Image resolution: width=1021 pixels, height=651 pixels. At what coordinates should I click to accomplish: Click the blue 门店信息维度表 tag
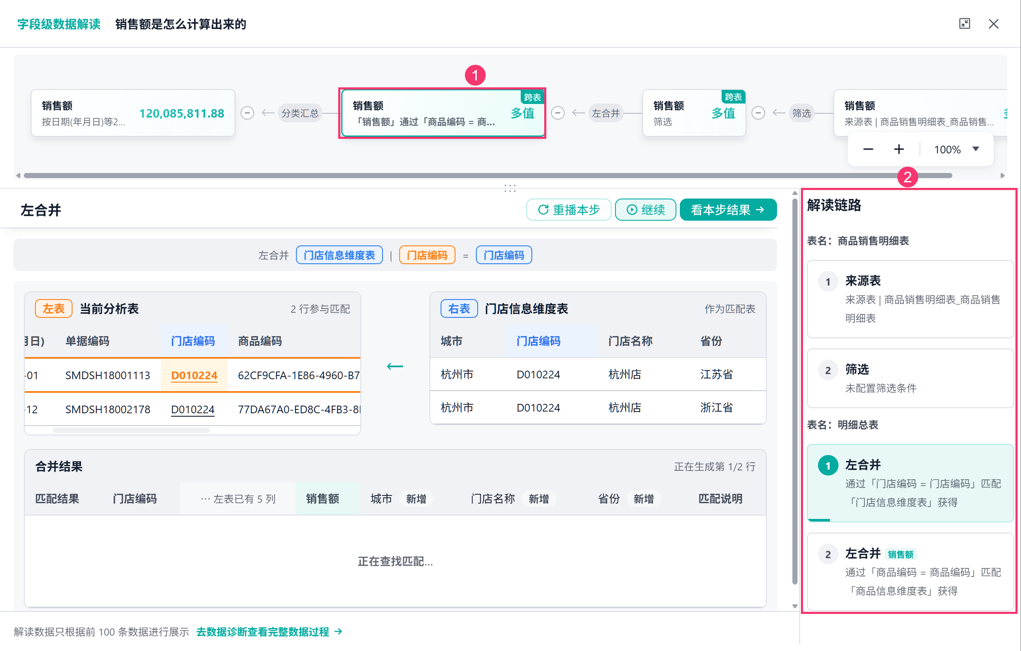pos(339,255)
